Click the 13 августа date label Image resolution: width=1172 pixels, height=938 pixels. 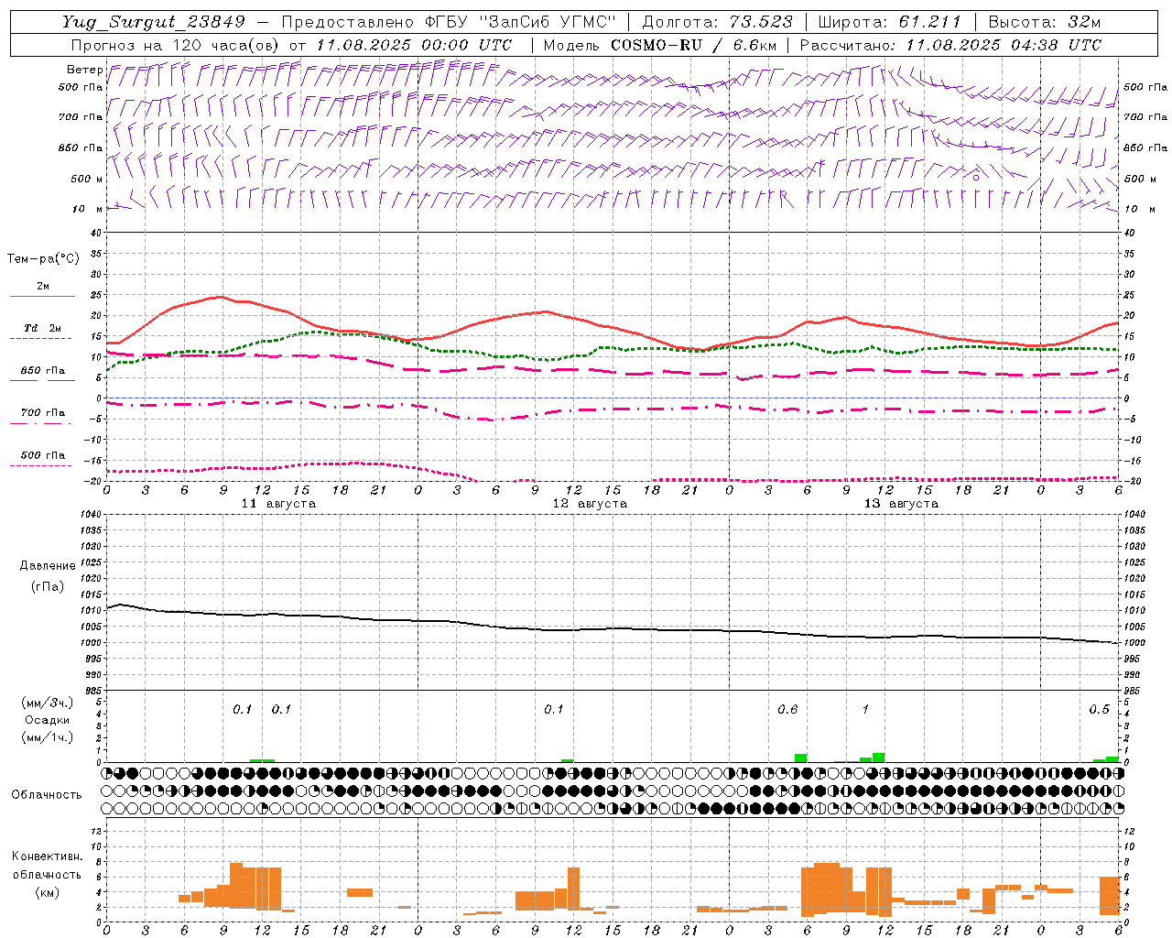(x=901, y=504)
